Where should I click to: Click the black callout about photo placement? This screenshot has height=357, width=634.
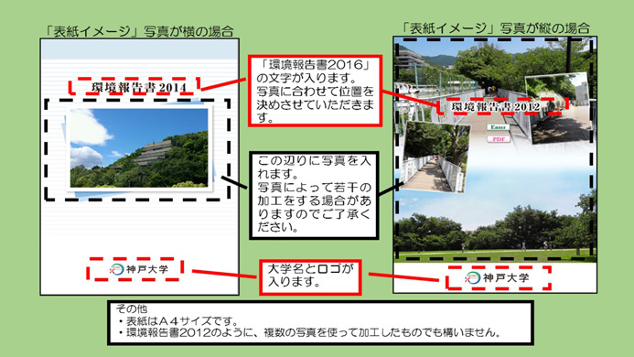point(314,195)
